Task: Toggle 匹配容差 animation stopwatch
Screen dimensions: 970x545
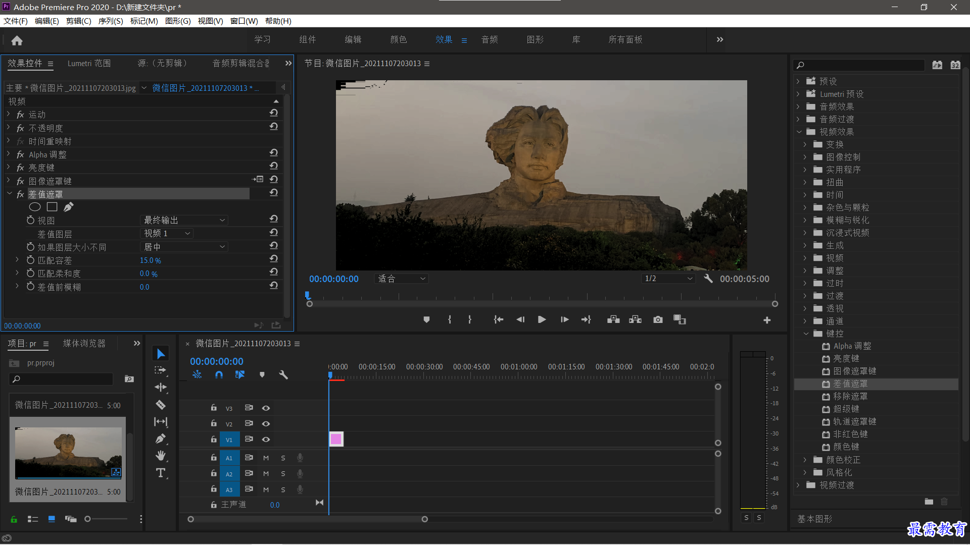Action: click(30, 260)
